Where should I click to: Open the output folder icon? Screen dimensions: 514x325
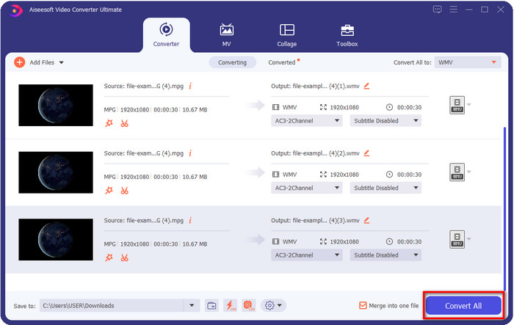coord(211,306)
